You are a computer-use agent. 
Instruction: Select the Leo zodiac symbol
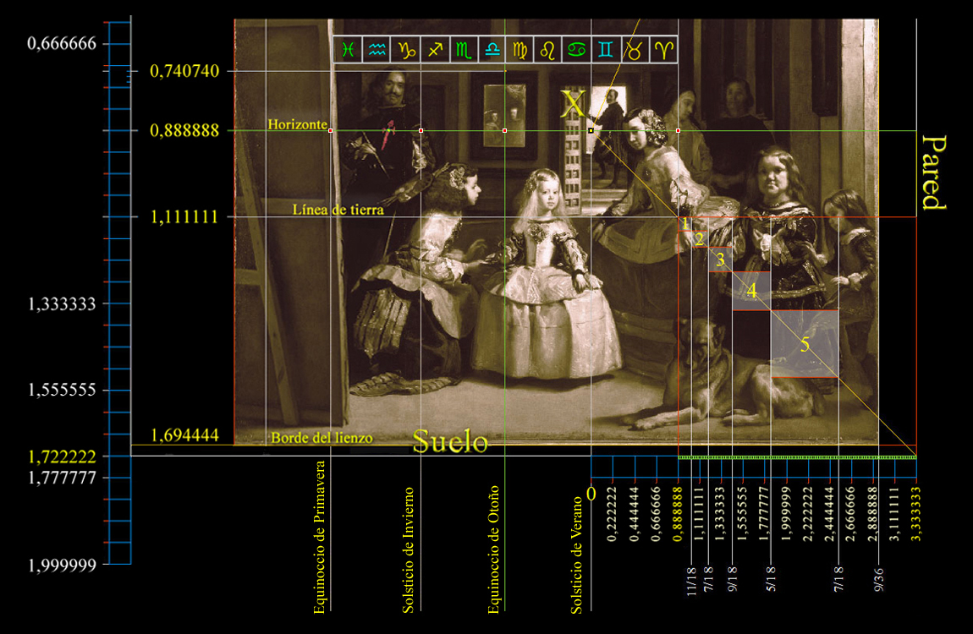tap(550, 50)
